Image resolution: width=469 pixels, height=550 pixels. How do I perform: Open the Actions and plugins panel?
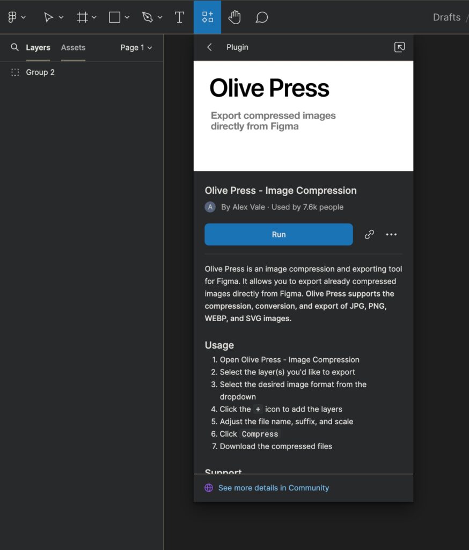[208, 17]
